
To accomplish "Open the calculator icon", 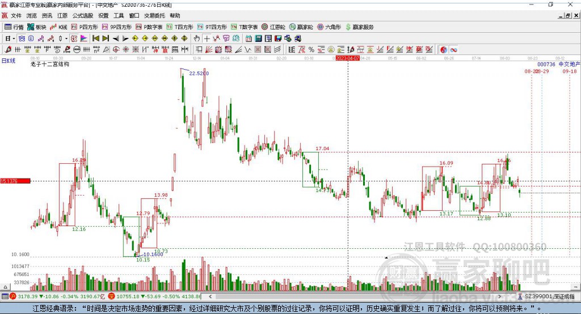I will [x=259, y=39].
